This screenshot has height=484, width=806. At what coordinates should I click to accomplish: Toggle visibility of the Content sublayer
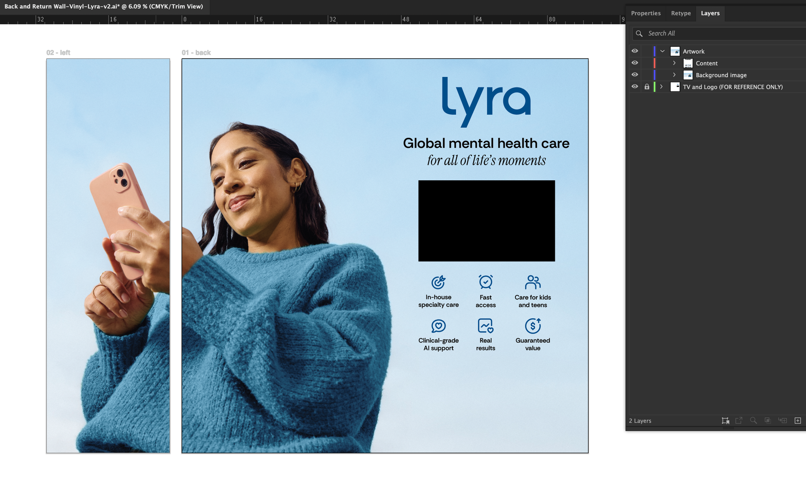(x=634, y=62)
